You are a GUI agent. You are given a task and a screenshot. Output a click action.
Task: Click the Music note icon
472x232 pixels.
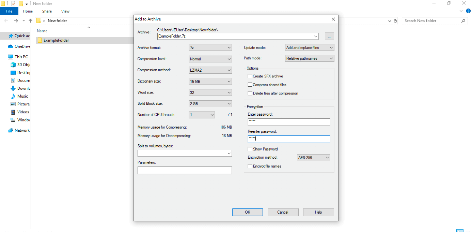click(13, 96)
